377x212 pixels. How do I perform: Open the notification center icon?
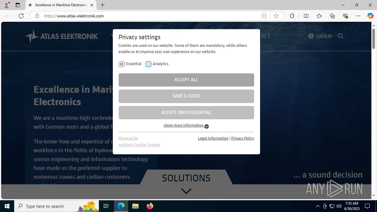tap(367, 206)
